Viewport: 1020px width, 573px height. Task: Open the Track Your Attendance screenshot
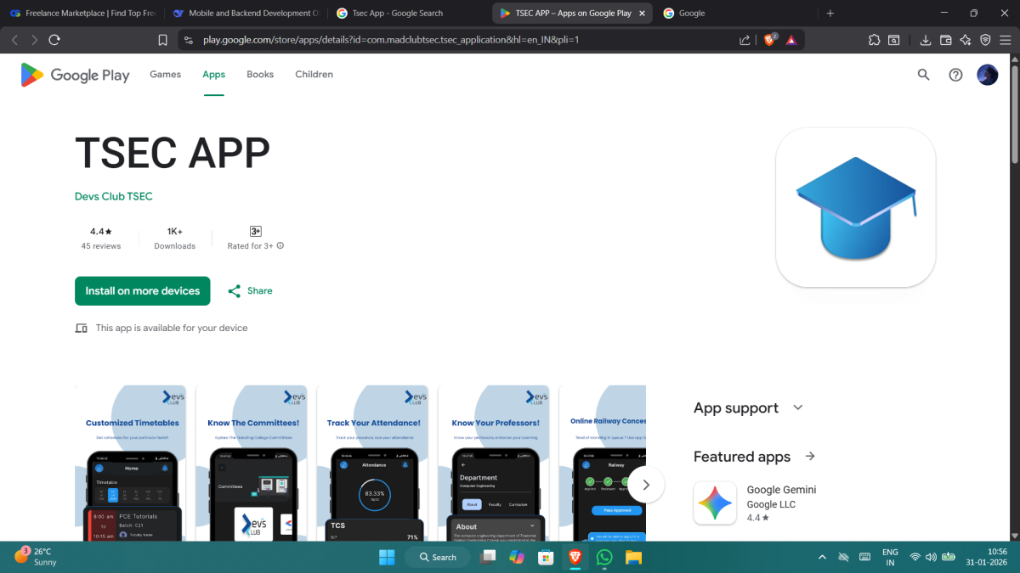pyautogui.click(x=373, y=463)
